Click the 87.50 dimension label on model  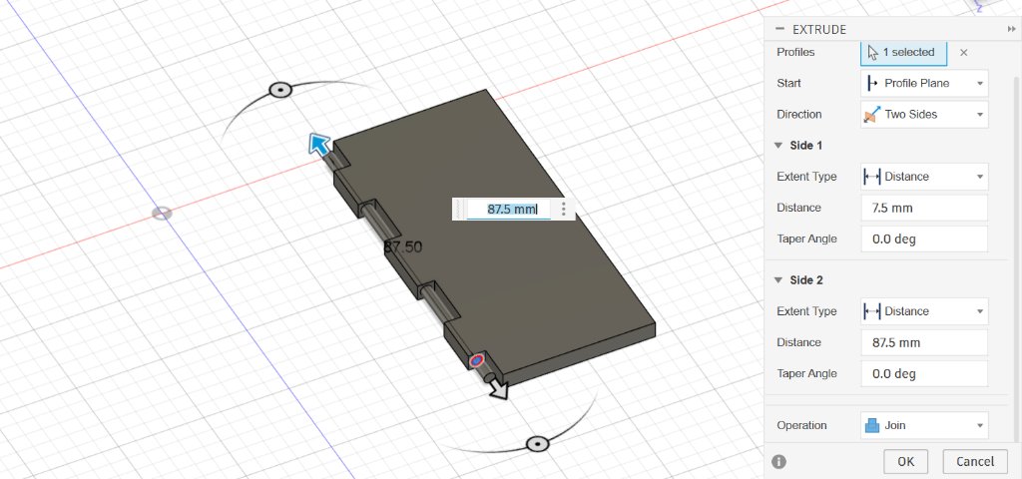point(403,247)
